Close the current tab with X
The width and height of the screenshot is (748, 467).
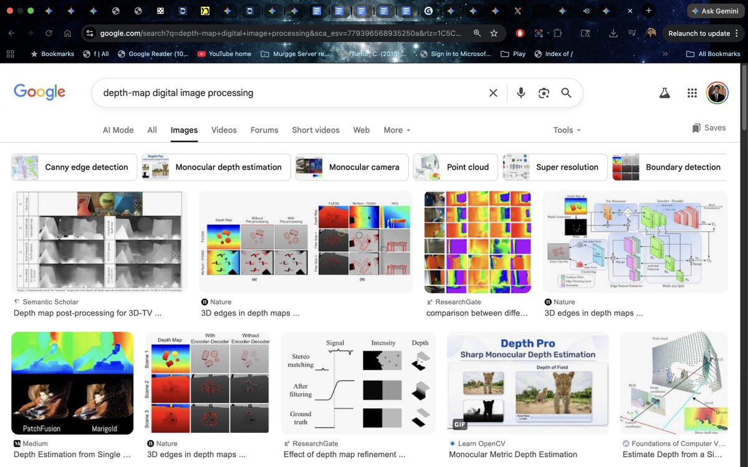click(630, 11)
